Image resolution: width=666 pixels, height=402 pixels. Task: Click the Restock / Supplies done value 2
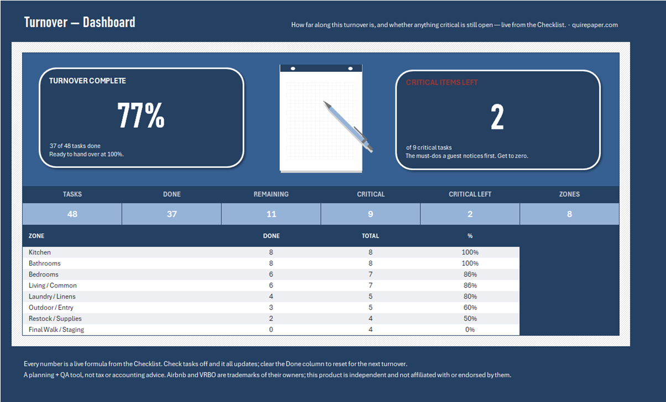coord(271,319)
